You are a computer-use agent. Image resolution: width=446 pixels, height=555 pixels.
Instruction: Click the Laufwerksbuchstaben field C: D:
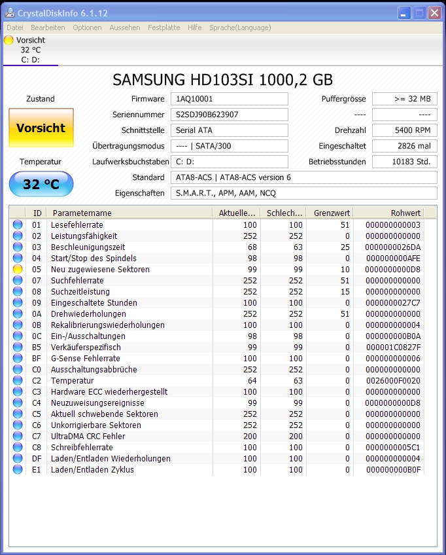(x=229, y=162)
